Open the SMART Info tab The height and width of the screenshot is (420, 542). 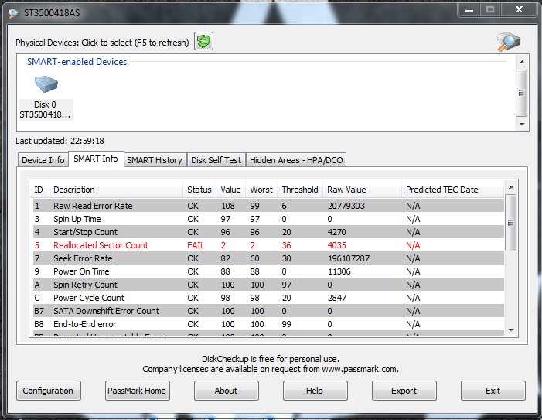96,159
